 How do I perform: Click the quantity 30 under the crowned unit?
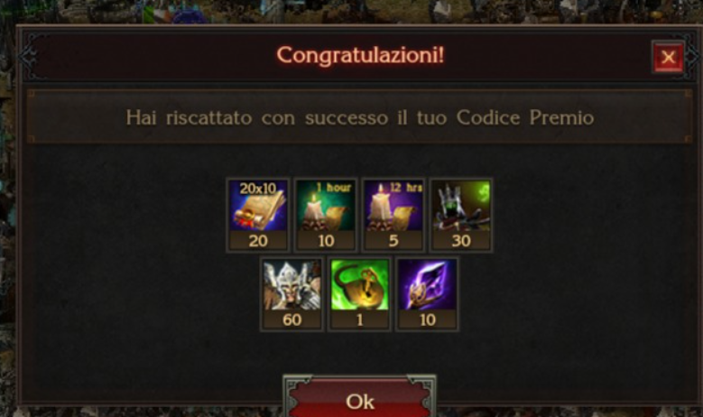(x=461, y=241)
